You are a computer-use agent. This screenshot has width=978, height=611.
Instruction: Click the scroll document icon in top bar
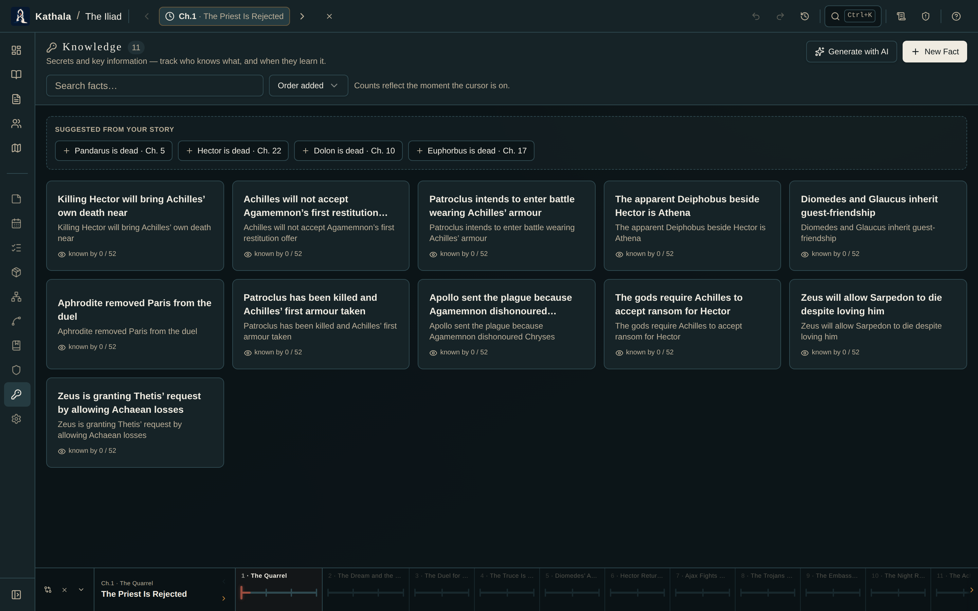(x=901, y=16)
